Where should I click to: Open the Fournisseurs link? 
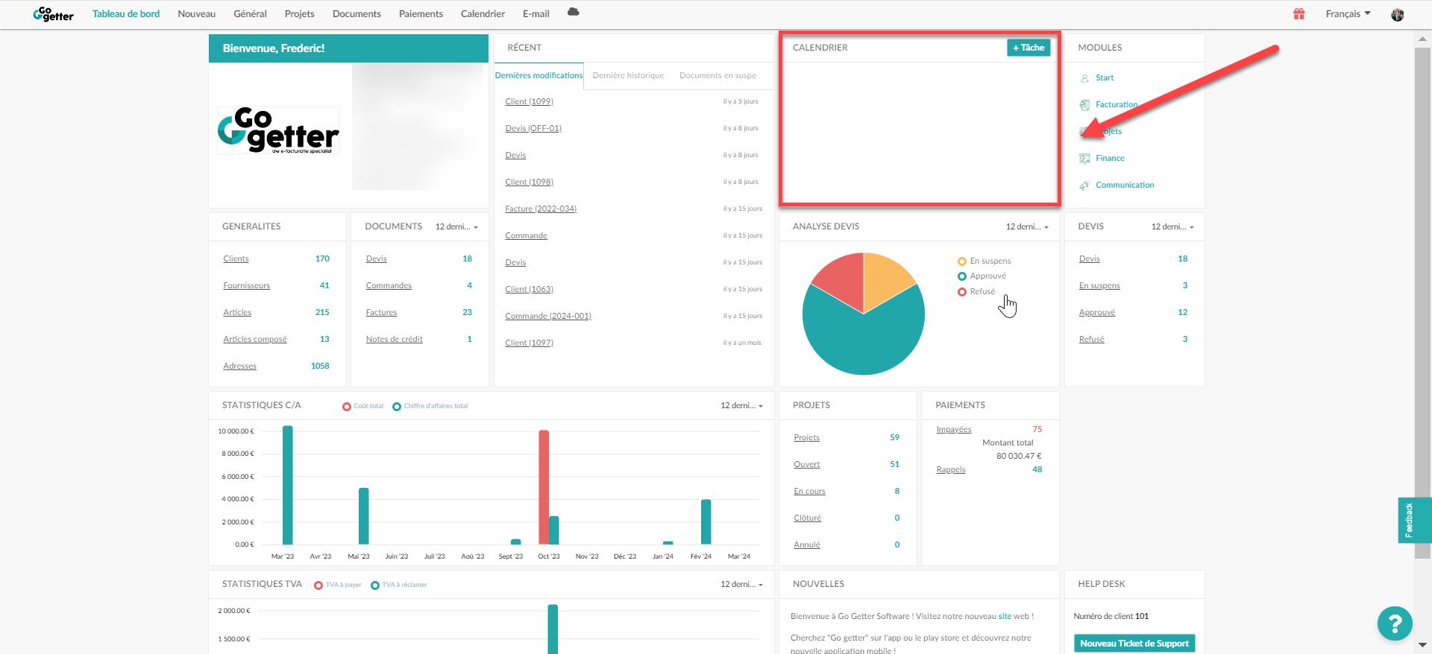(246, 286)
